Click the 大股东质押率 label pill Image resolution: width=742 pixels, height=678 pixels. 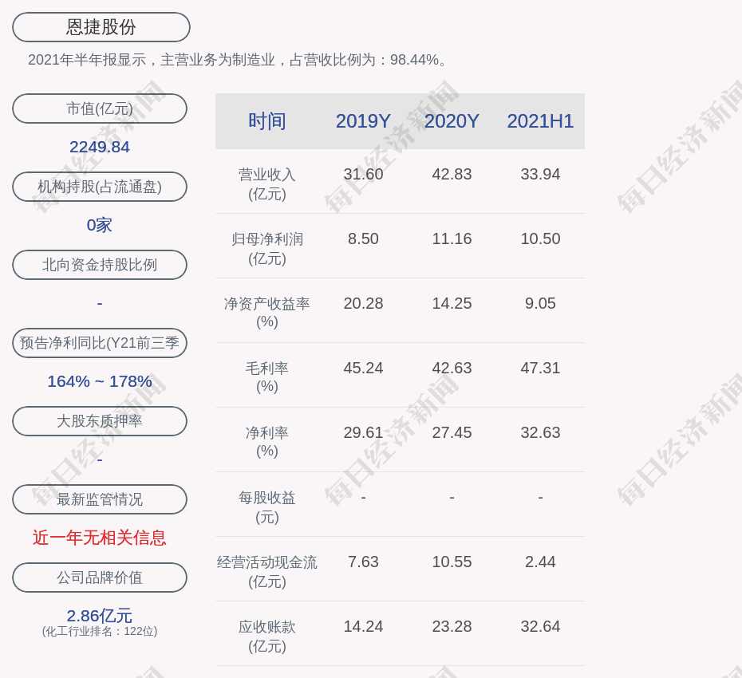[100, 420]
